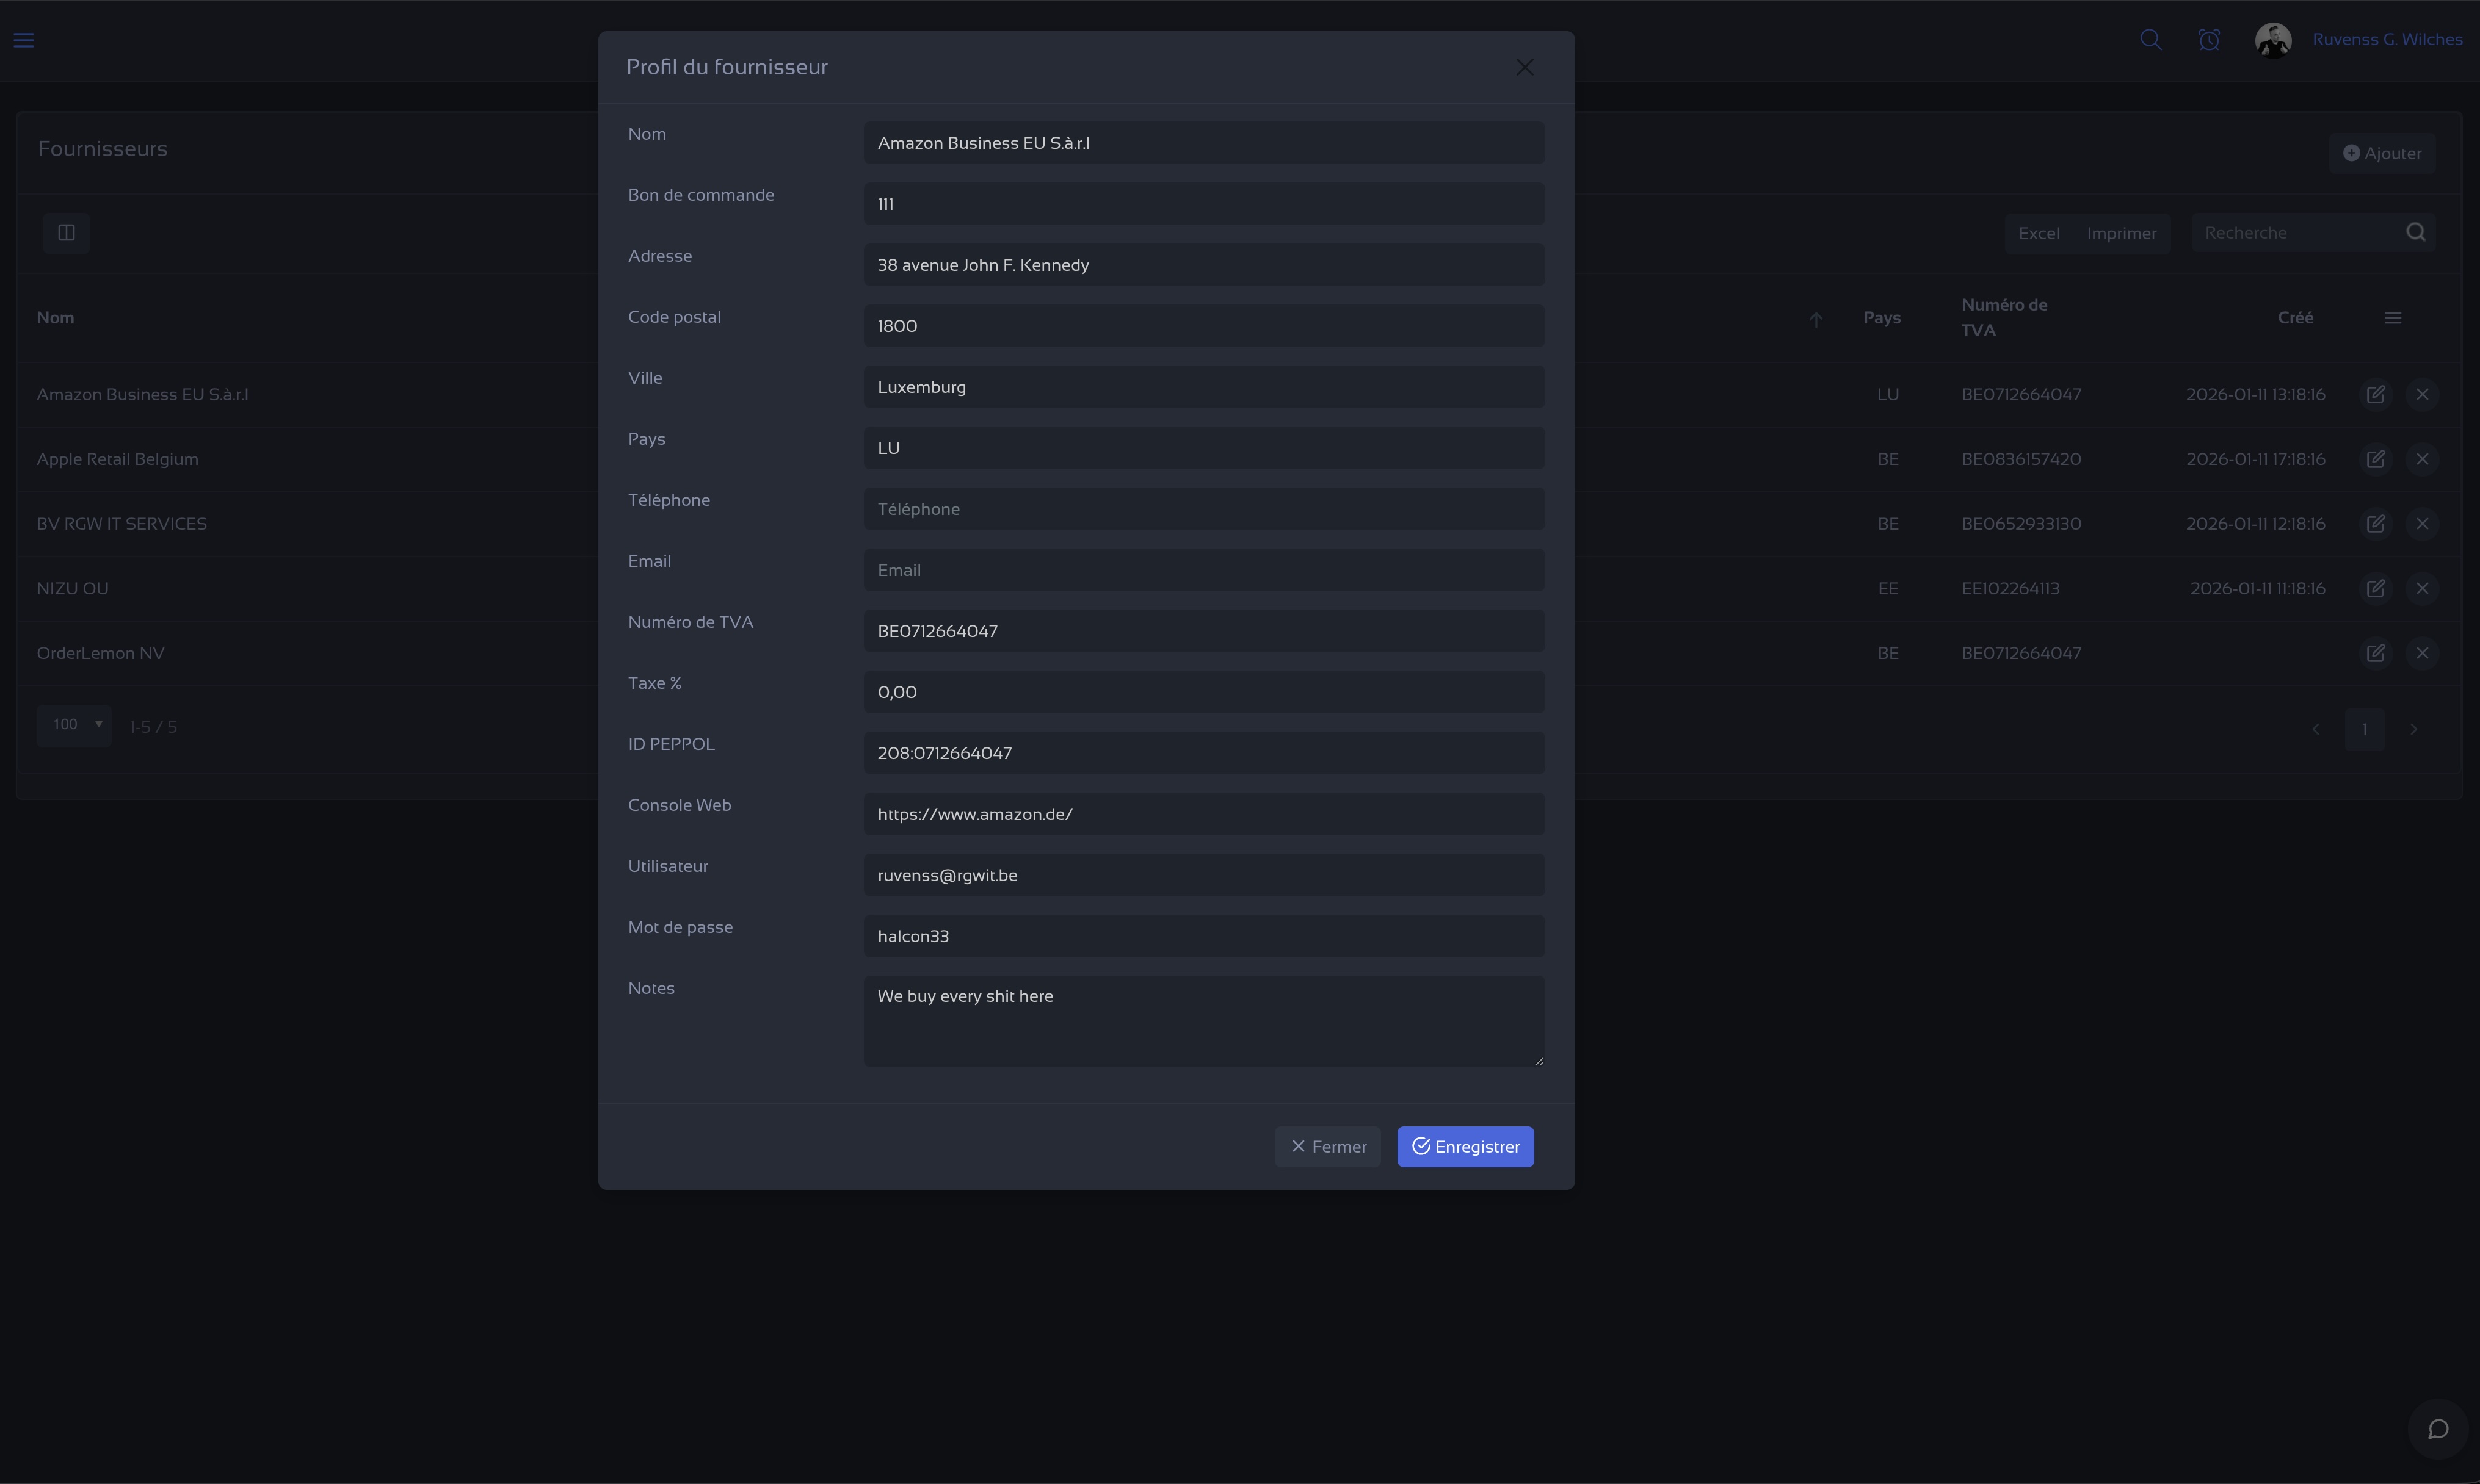Select Apple Retail Belgium row name
This screenshot has width=2480, height=1484.
117,459
